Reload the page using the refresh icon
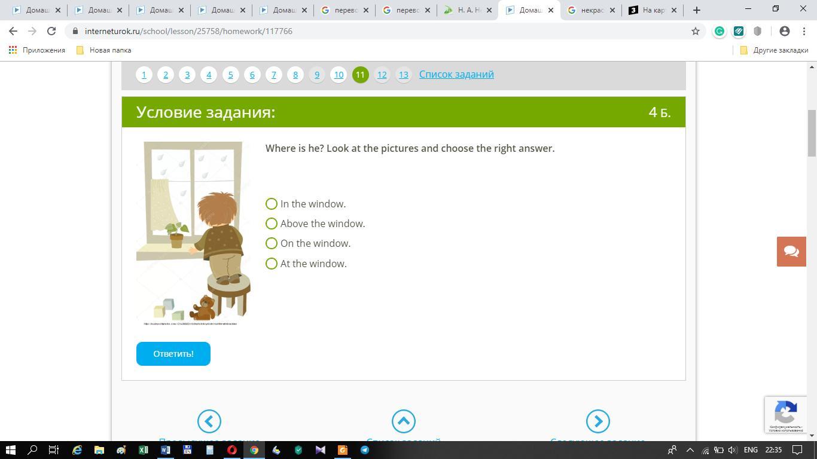This screenshot has height=459, width=817. (x=51, y=31)
